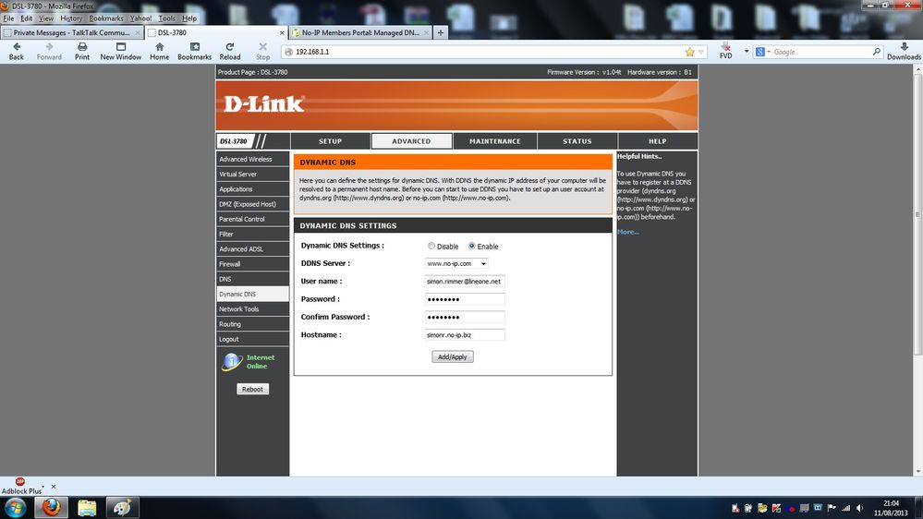Expand URL history dropdown arrow

point(701,52)
